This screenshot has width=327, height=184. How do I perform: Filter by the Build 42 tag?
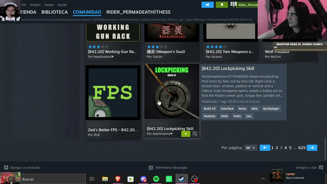(x=210, y=109)
